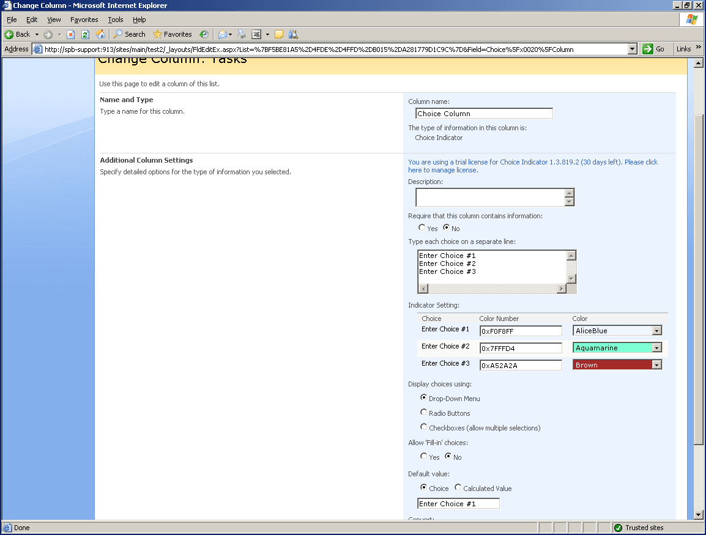Open the Help menu
Image resolution: width=706 pixels, height=535 pixels.
[139, 20]
